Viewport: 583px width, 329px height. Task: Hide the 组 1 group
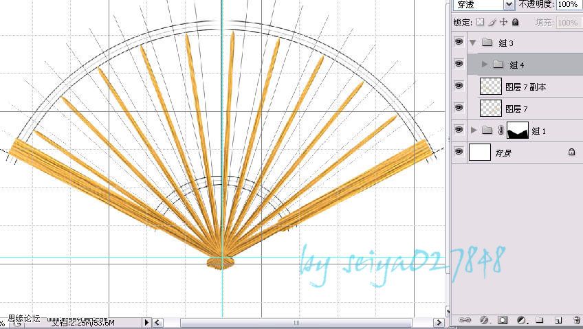click(459, 130)
